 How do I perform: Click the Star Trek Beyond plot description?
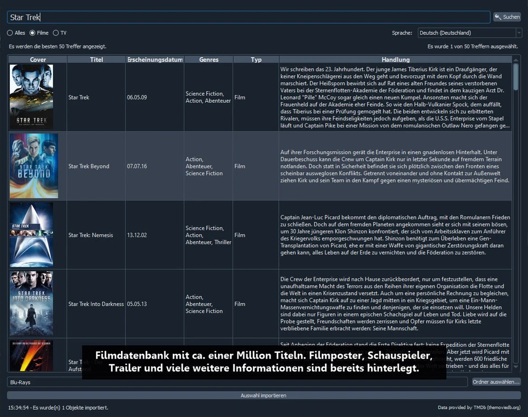point(395,166)
